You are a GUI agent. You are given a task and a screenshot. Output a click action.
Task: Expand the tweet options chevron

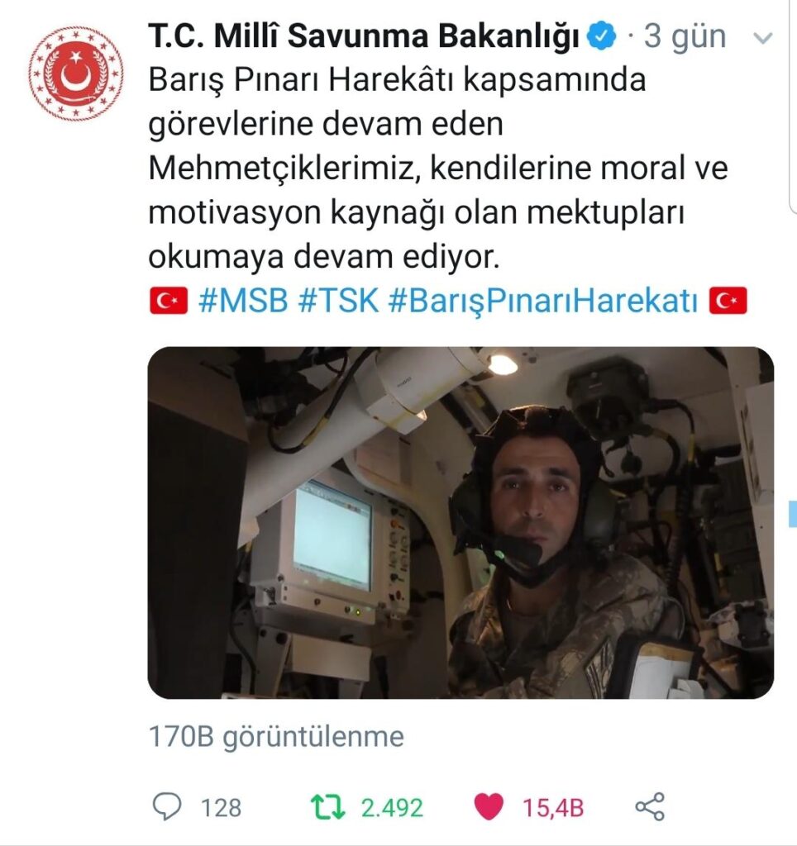762,38
